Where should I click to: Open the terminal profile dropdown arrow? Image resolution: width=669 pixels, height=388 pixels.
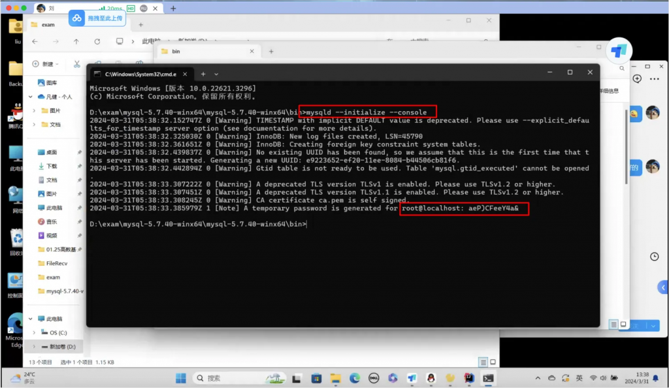point(216,74)
